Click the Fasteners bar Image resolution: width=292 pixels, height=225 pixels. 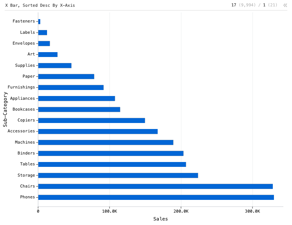39,21
